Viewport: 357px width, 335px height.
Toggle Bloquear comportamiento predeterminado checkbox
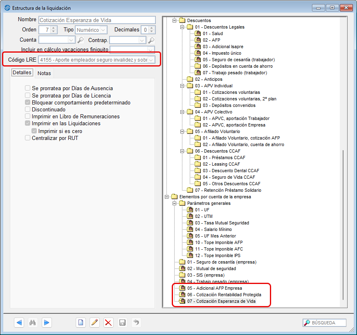tap(27, 102)
